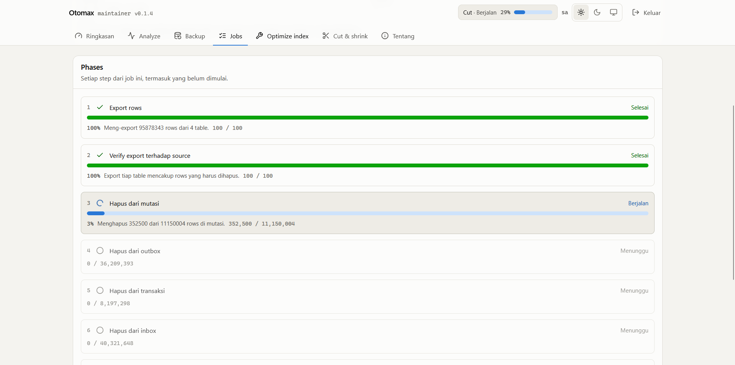Click the Verify export checkmark icon
The width and height of the screenshot is (735, 365).
(100, 155)
